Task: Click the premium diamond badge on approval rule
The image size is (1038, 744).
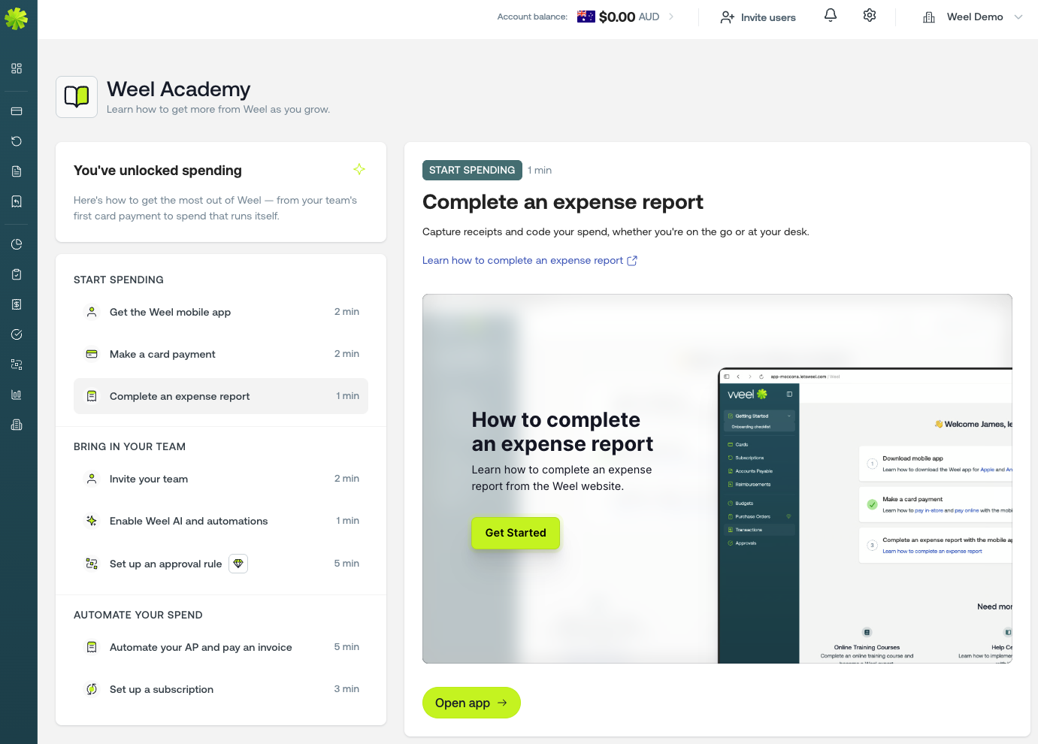Action: [x=238, y=564]
